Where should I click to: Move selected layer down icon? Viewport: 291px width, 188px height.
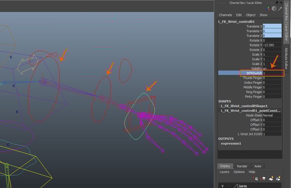(x=263, y=178)
